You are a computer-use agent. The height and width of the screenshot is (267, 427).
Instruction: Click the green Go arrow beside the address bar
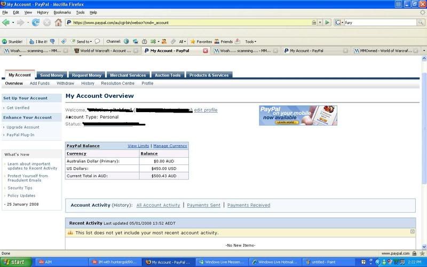point(327,22)
